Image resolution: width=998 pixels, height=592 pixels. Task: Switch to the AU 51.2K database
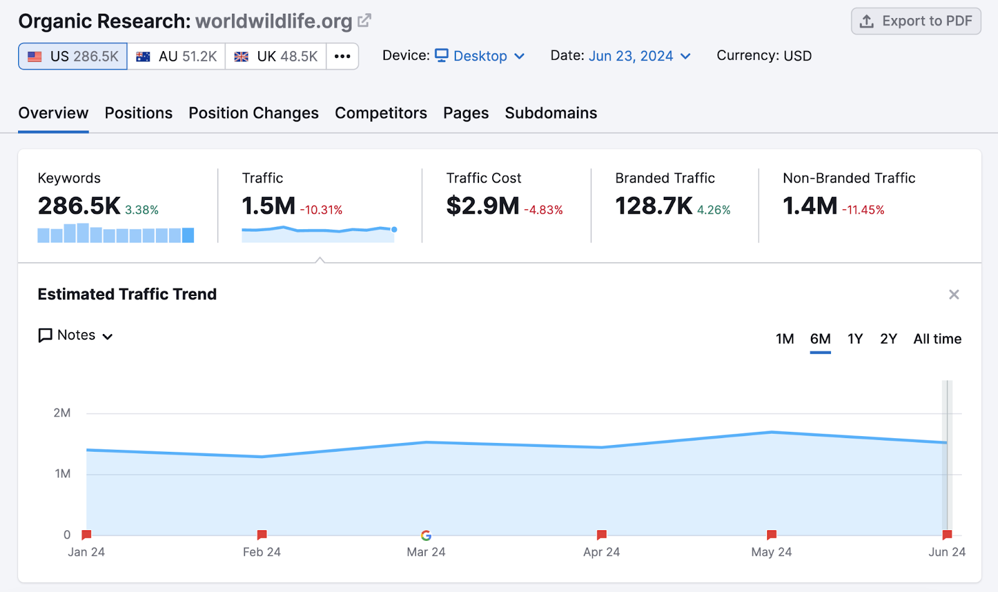point(177,56)
